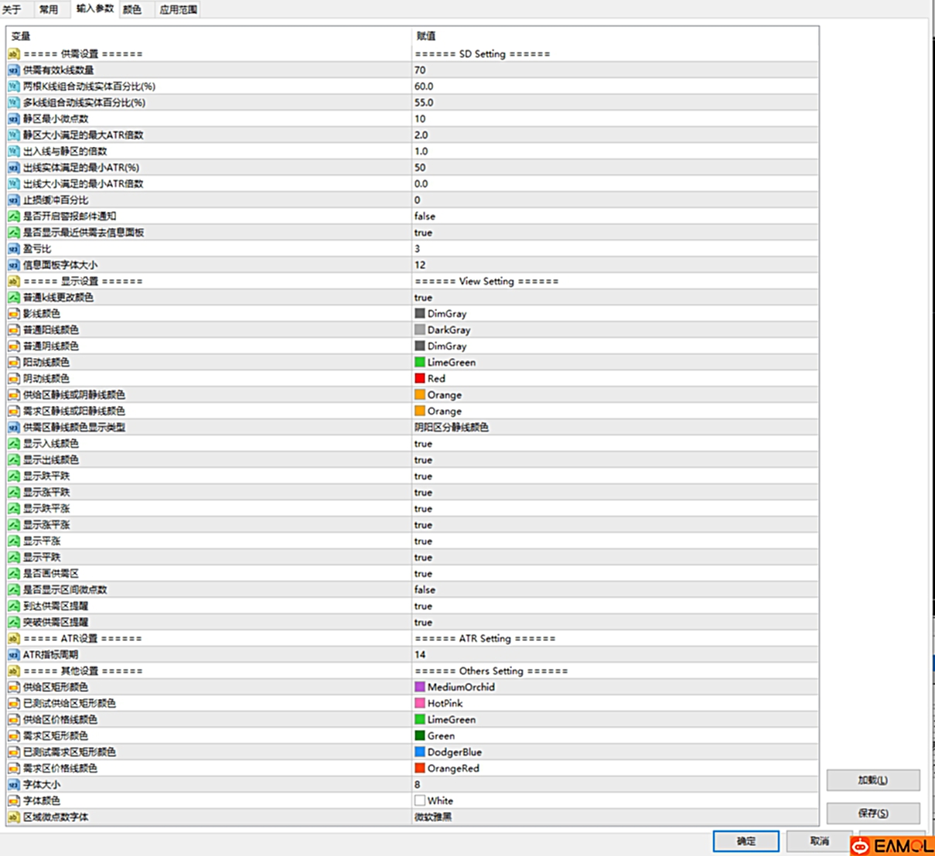Click the value 14 for ATR指标周期
Viewport: 935px width, 856px height.
pyautogui.click(x=420, y=655)
